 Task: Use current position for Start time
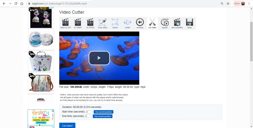(103, 112)
